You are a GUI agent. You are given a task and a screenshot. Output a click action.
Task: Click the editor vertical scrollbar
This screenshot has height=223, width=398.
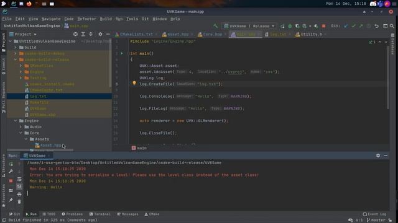[x=387, y=78]
